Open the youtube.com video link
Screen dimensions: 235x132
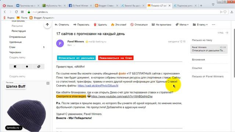[122, 96]
